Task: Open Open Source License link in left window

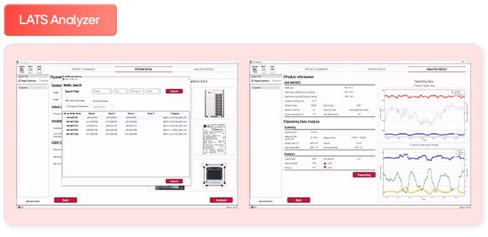Action: tap(32, 201)
